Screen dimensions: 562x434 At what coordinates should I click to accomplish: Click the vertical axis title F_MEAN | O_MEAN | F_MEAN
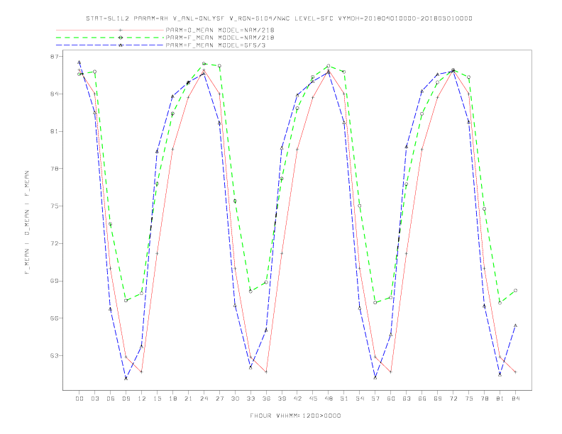pos(27,223)
